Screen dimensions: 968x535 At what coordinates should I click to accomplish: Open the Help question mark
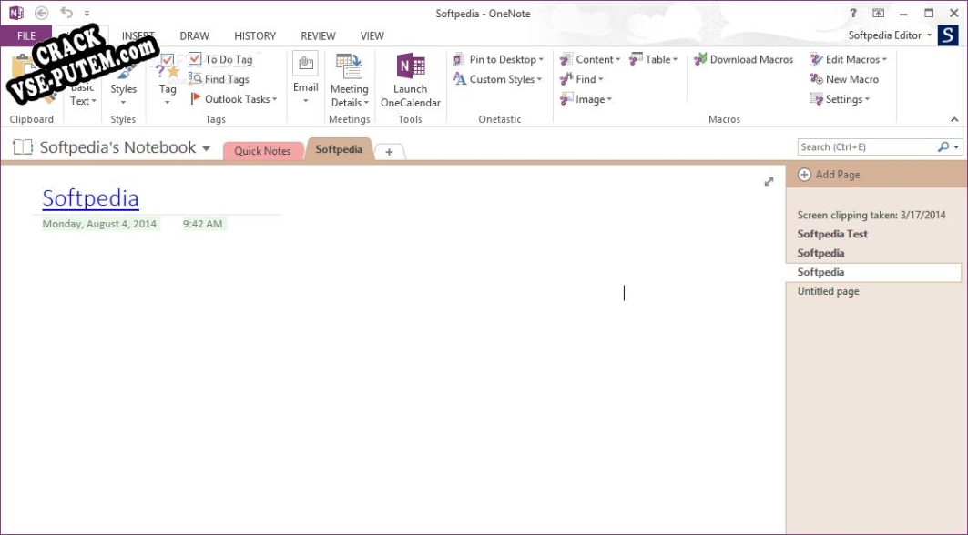point(853,13)
